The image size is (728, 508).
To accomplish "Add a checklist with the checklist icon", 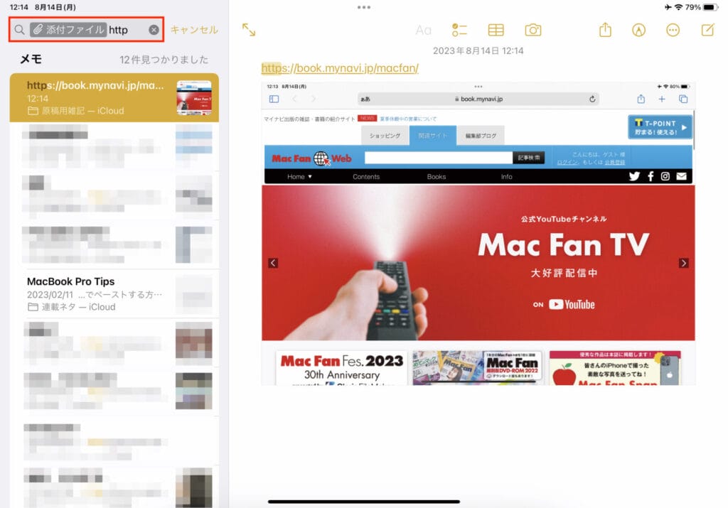I will click(459, 30).
